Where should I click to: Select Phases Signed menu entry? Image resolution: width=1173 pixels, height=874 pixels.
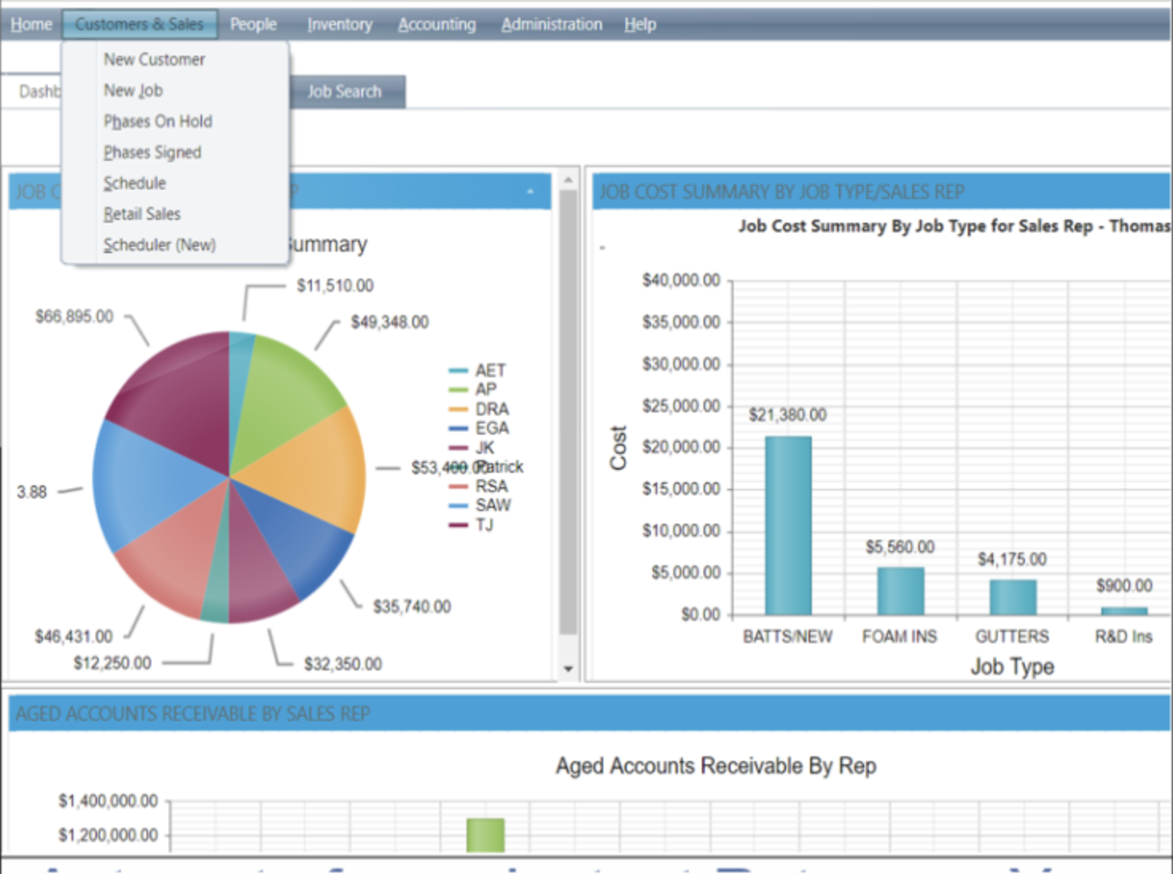click(x=152, y=152)
